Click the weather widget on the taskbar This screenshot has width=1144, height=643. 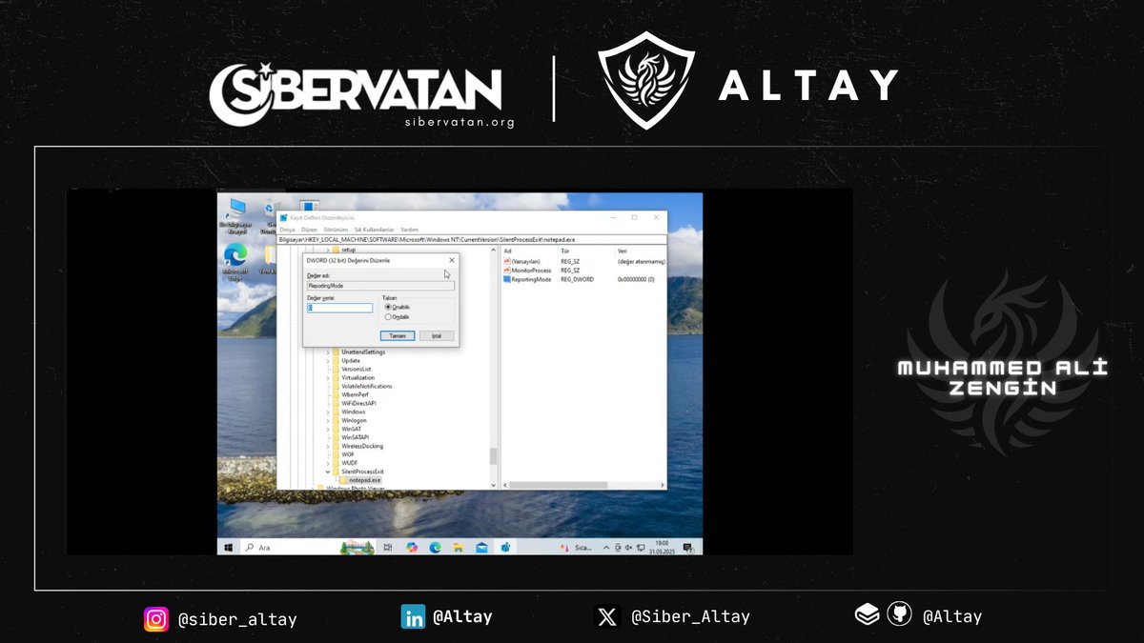coord(577,548)
